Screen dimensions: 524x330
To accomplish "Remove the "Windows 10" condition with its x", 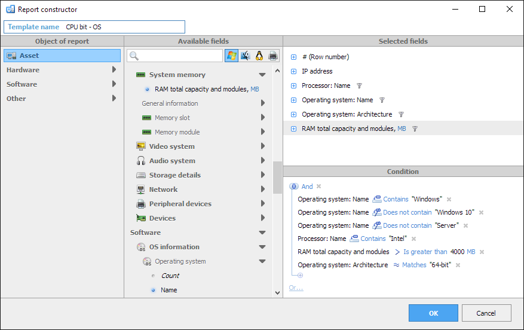I will click(481, 213).
